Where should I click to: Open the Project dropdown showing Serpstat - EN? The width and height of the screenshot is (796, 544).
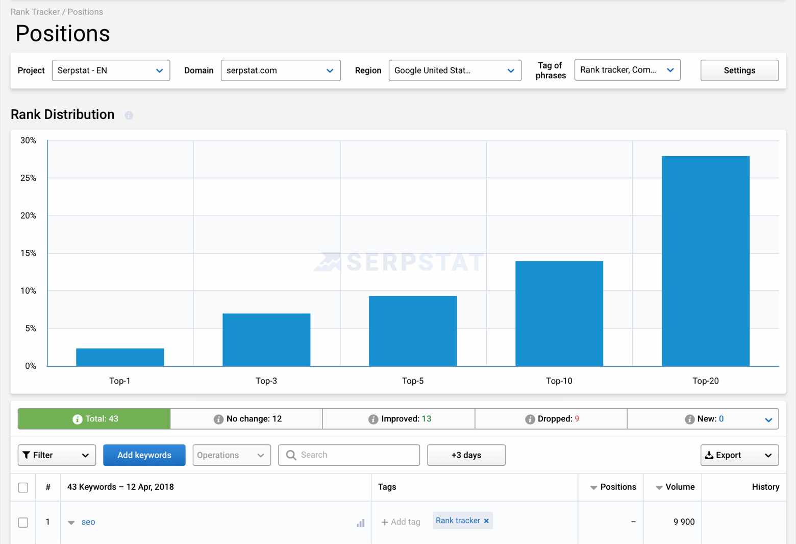click(x=110, y=70)
